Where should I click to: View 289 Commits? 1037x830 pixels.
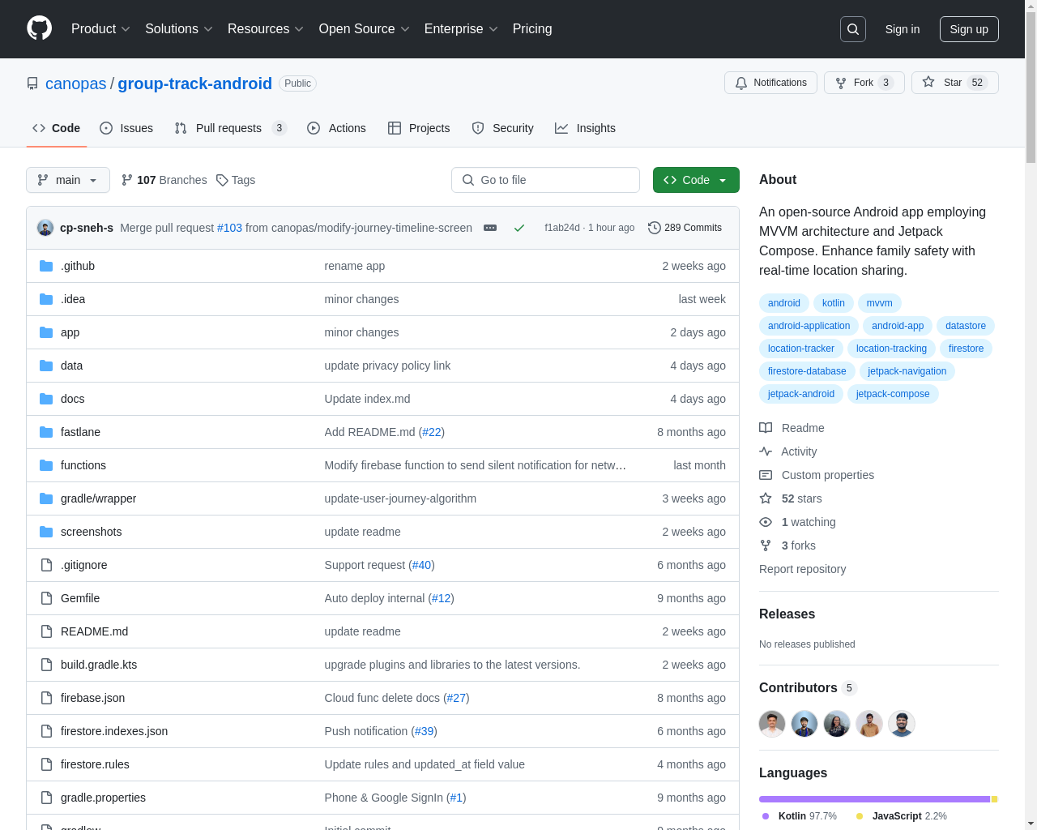pos(685,228)
